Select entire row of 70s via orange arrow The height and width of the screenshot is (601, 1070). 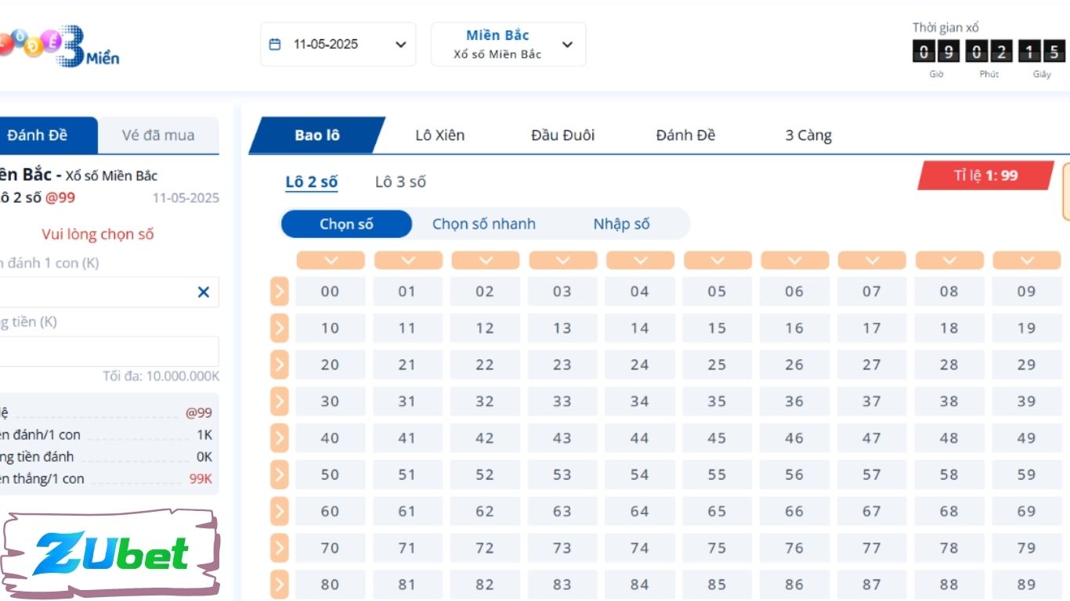(x=280, y=548)
